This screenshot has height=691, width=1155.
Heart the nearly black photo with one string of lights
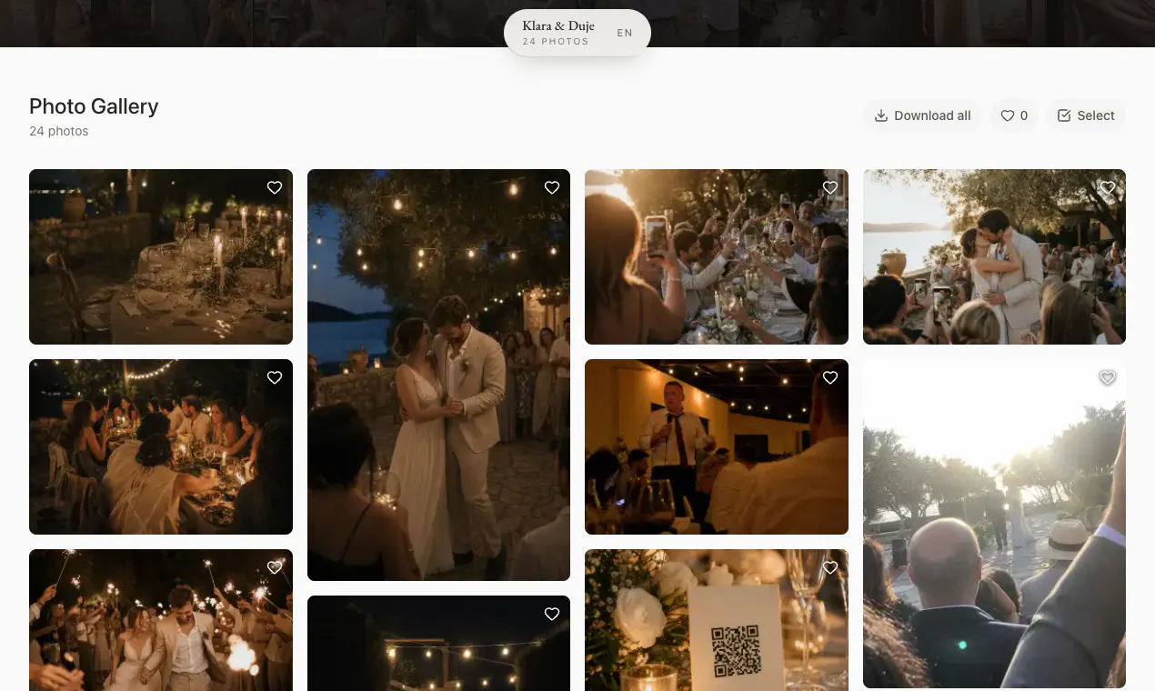(552, 614)
